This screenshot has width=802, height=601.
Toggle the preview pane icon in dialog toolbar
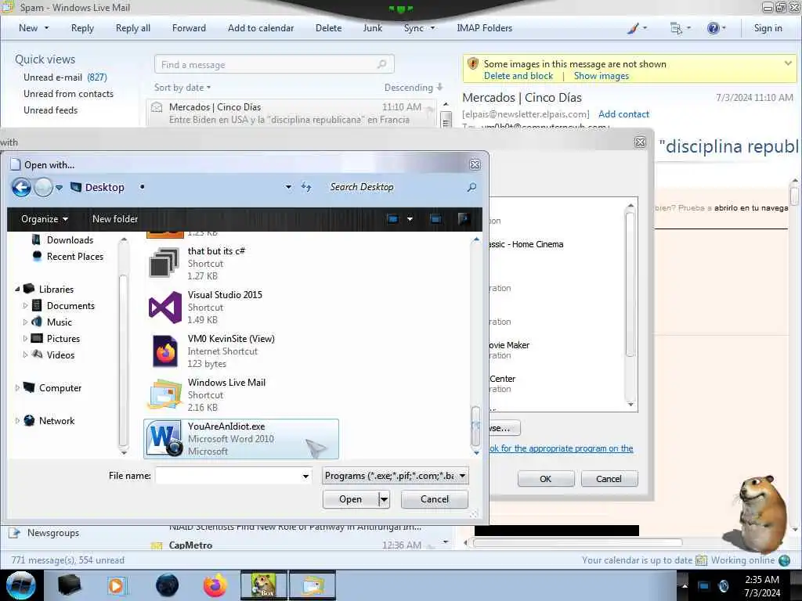coord(435,219)
